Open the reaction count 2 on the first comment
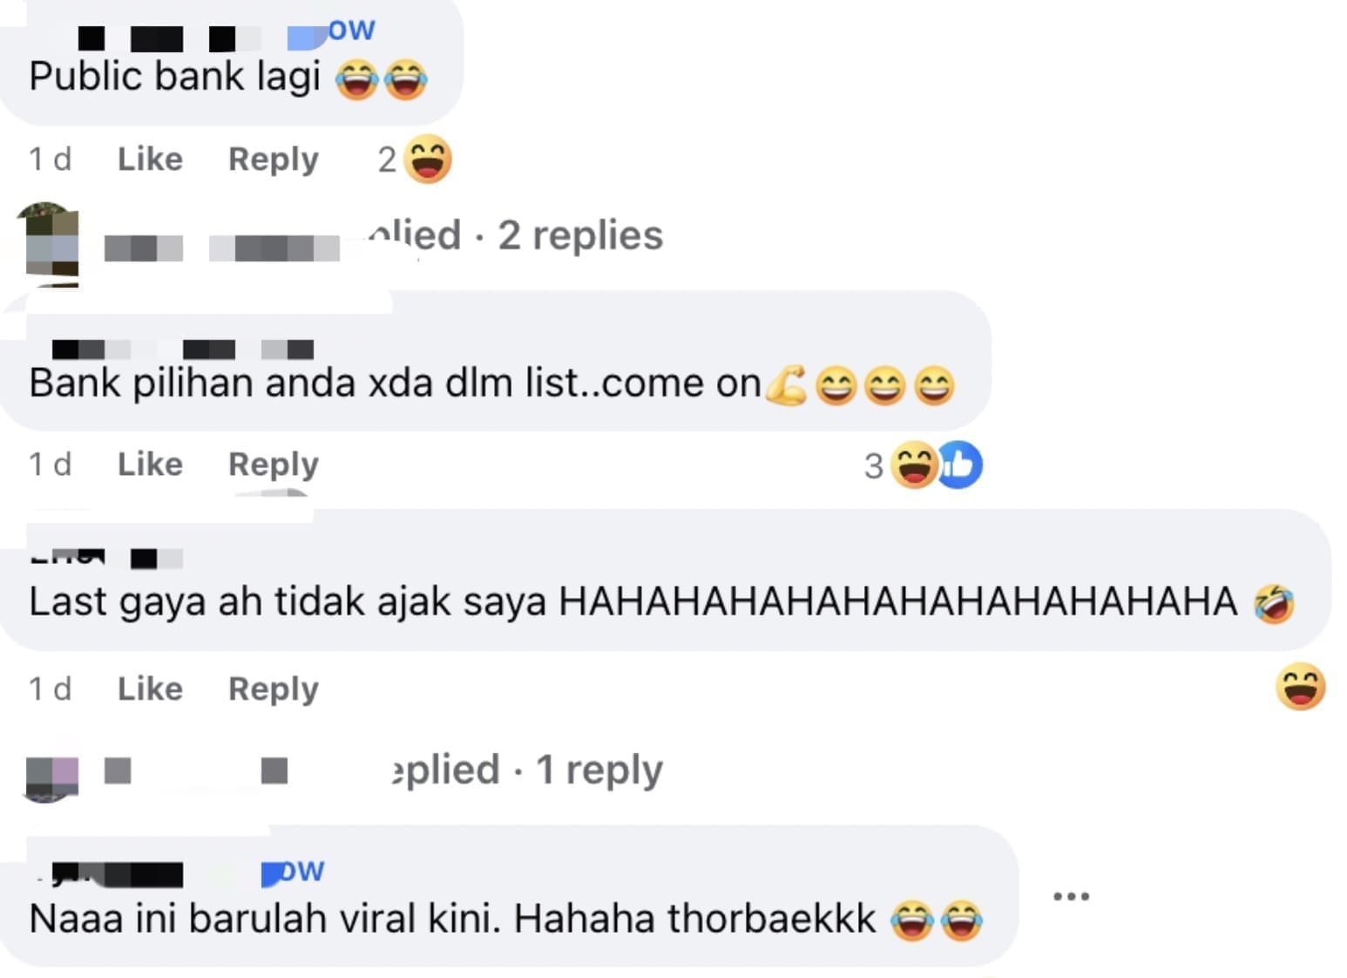 (x=387, y=160)
